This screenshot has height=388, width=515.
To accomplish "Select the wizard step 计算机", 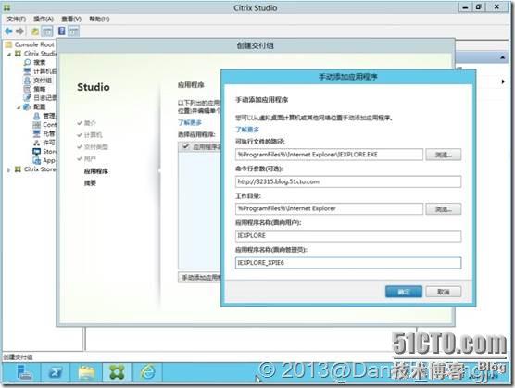I will click(93, 135).
